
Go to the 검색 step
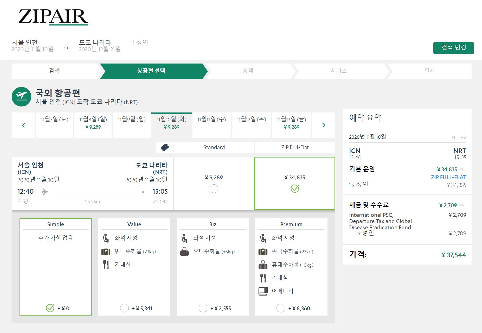click(54, 71)
